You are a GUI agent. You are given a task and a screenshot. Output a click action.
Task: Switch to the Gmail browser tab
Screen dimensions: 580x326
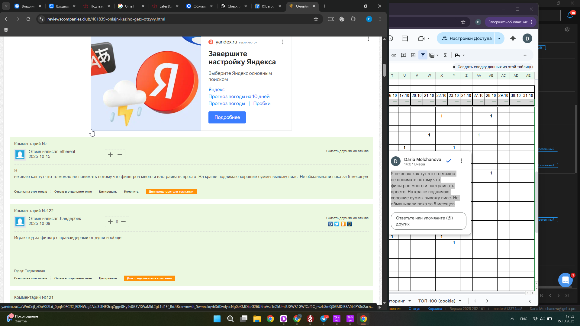point(130,6)
